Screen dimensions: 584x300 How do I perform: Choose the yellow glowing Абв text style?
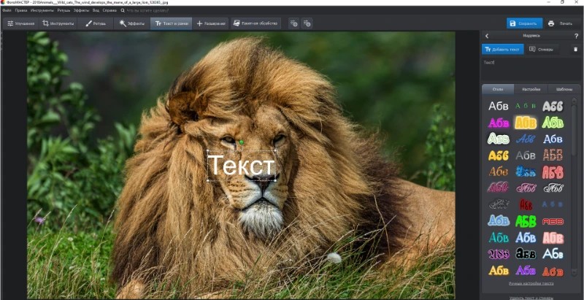pos(526,123)
